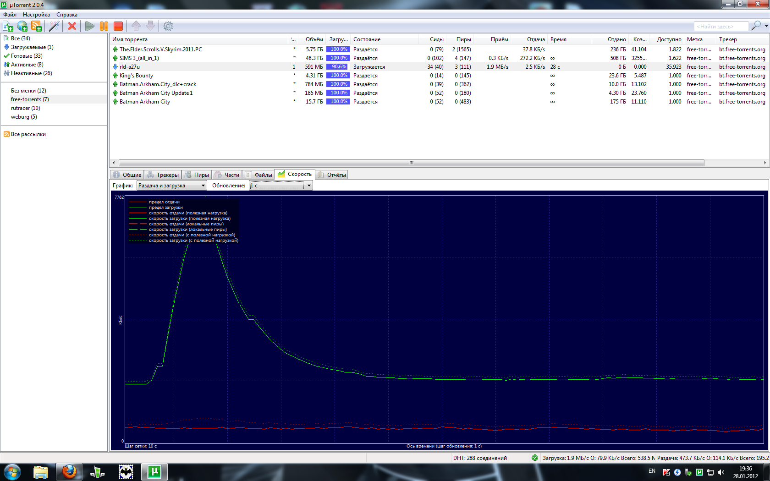Click the red Remove torrent icon

pos(72,26)
